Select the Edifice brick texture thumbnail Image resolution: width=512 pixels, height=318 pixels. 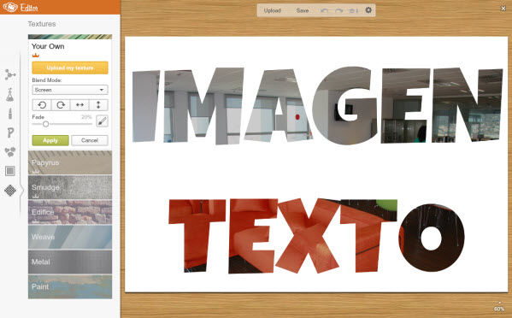pyautogui.click(x=70, y=212)
